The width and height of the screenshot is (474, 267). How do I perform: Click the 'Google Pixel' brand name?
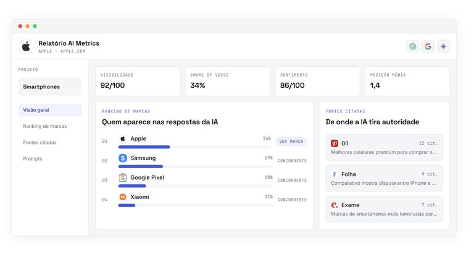click(148, 177)
